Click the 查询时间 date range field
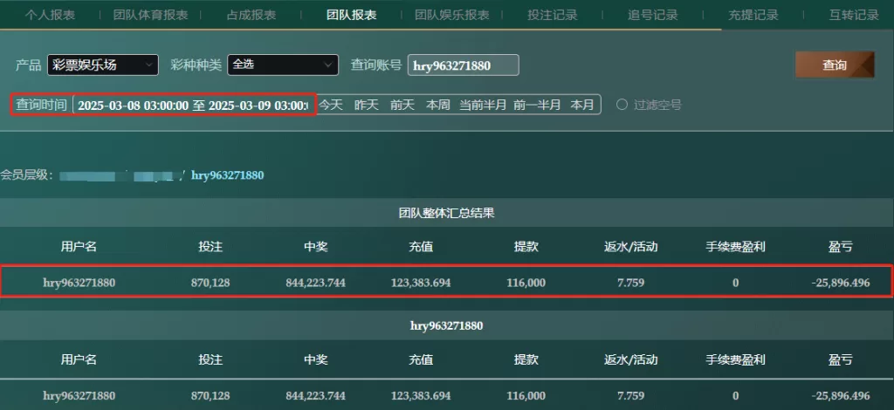This screenshot has width=894, height=410. click(193, 105)
